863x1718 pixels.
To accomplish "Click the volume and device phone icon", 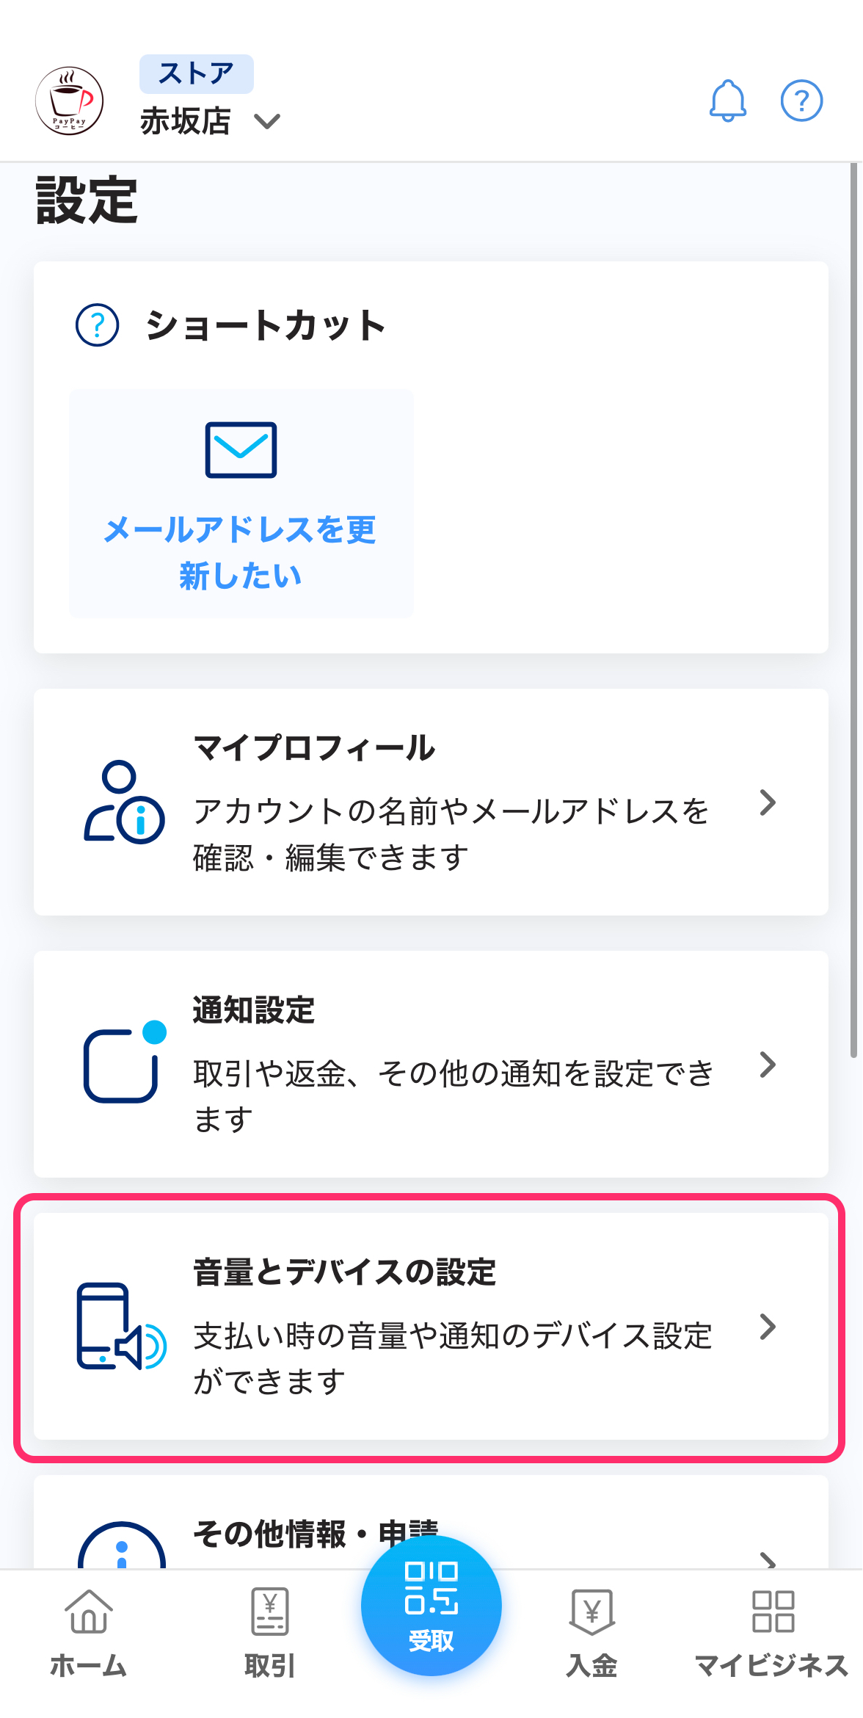I will [121, 1327].
